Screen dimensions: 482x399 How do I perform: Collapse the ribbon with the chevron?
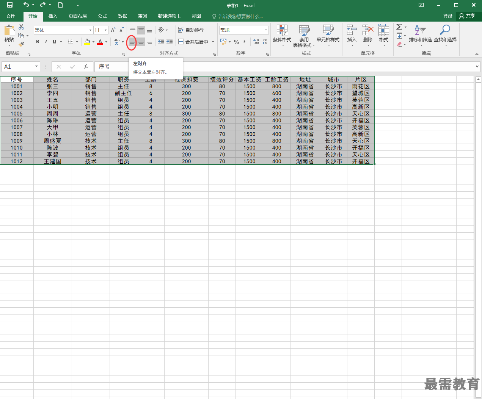(477, 54)
